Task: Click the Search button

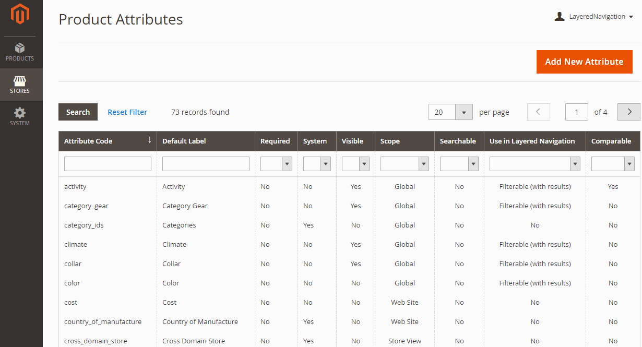Action: [78, 112]
